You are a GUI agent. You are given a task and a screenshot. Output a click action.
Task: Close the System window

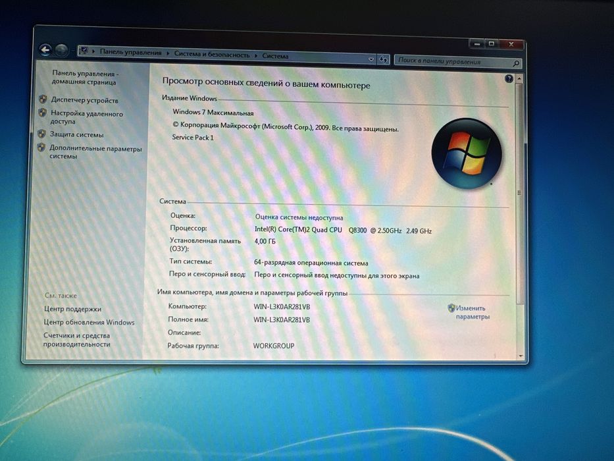(511, 44)
